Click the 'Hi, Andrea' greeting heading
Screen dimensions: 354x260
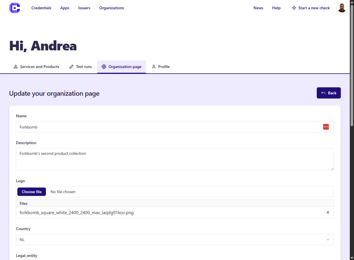(x=43, y=46)
